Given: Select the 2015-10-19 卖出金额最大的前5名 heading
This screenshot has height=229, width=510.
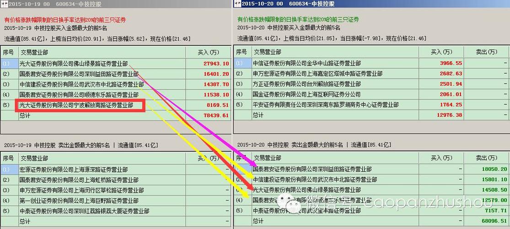Looking at the screenshot, I should click(x=81, y=145).
